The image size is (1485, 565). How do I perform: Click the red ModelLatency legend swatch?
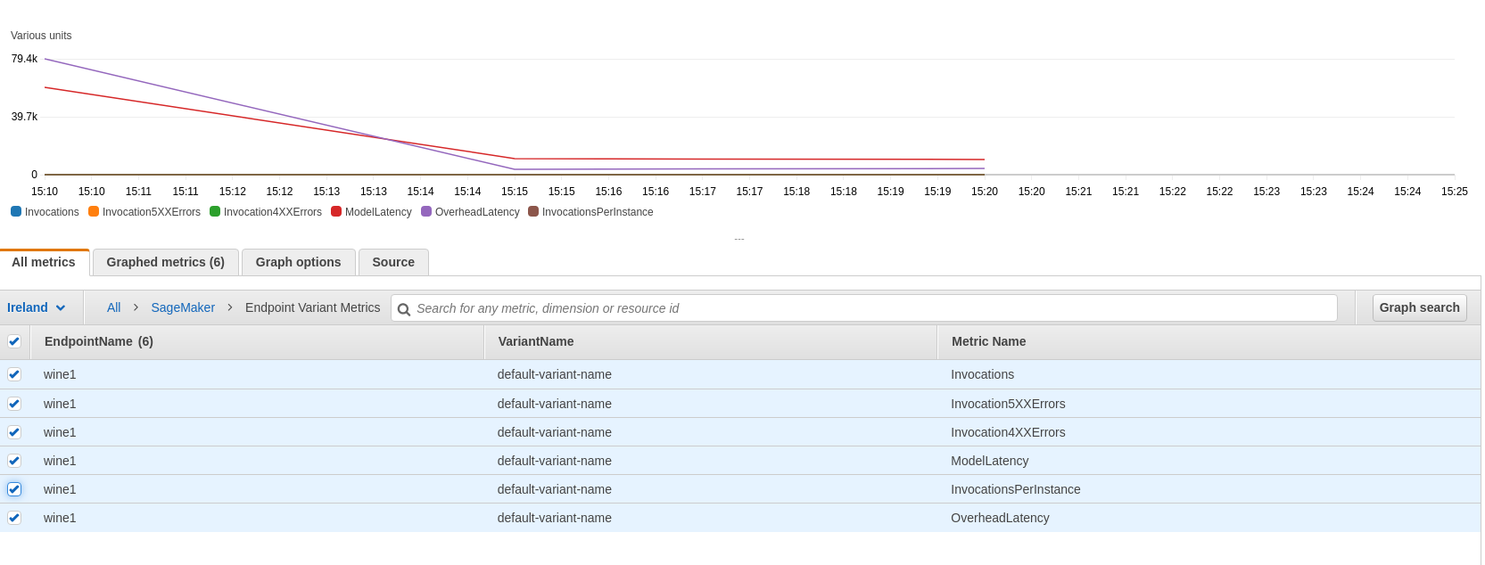(336, 211)
